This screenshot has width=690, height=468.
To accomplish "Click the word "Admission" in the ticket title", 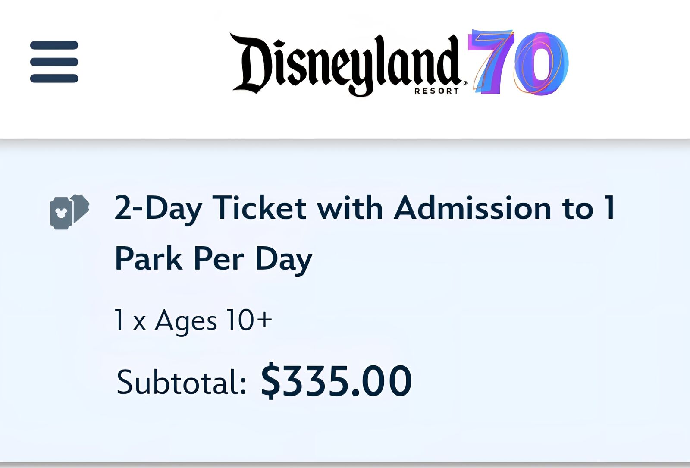I will [473, 208].
